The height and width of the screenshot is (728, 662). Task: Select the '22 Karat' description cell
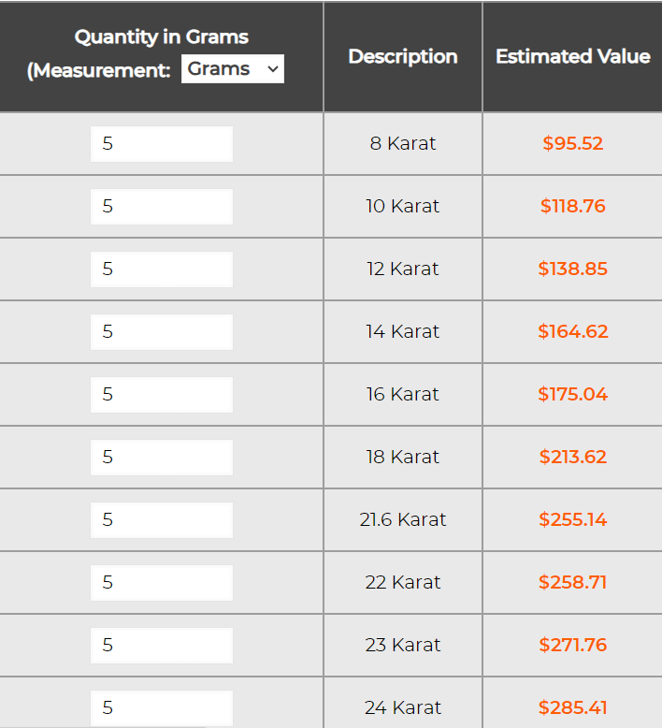coord(403,582)
